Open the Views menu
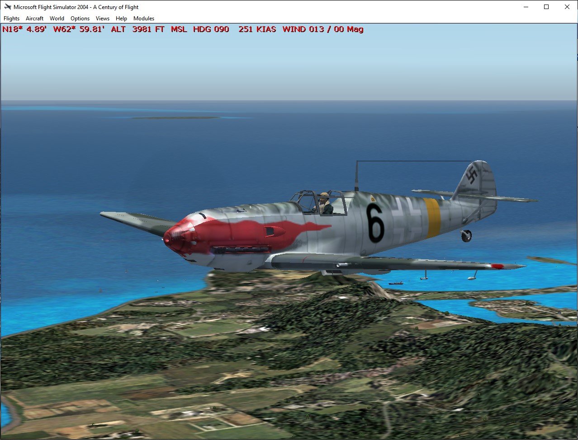Screen dimensions: 578x440 click(103, 19)
